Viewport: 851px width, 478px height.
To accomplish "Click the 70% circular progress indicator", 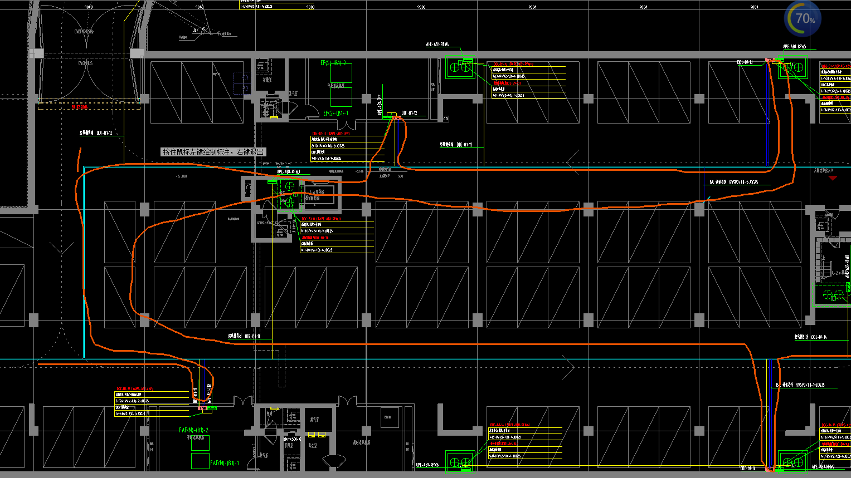I will (803, 18).
